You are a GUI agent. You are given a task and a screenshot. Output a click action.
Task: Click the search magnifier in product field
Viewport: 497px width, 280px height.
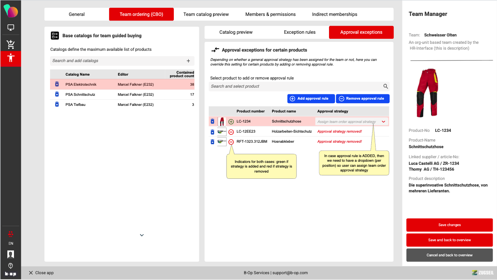pos(385,86)
